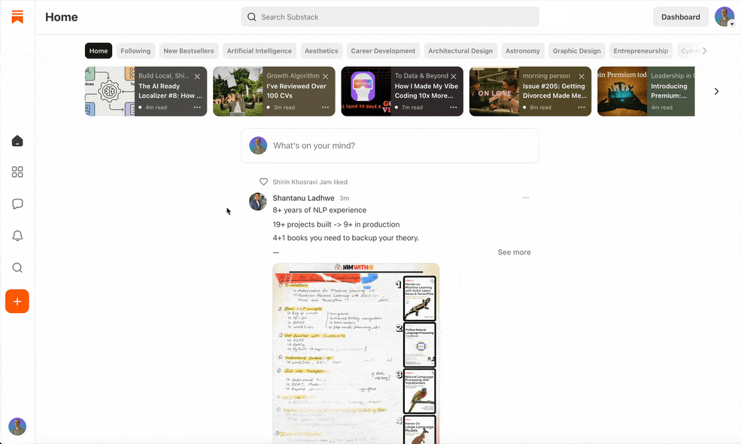
Task: Click your avatar in the compose box
Action: 258,146
